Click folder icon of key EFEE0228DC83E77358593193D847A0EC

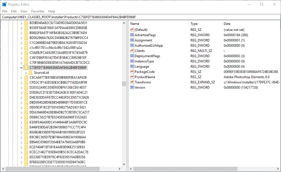pyautogui.click(x=26, y=162)
